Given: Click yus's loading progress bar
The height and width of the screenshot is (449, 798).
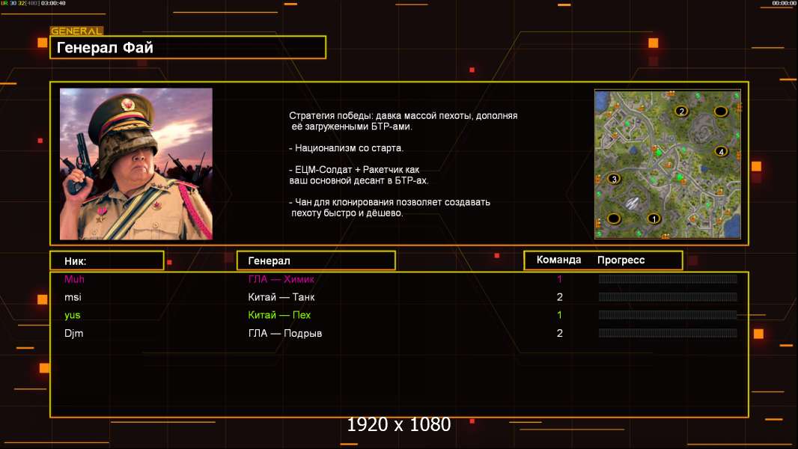Looking at the screenshot, I should point(668,315).
